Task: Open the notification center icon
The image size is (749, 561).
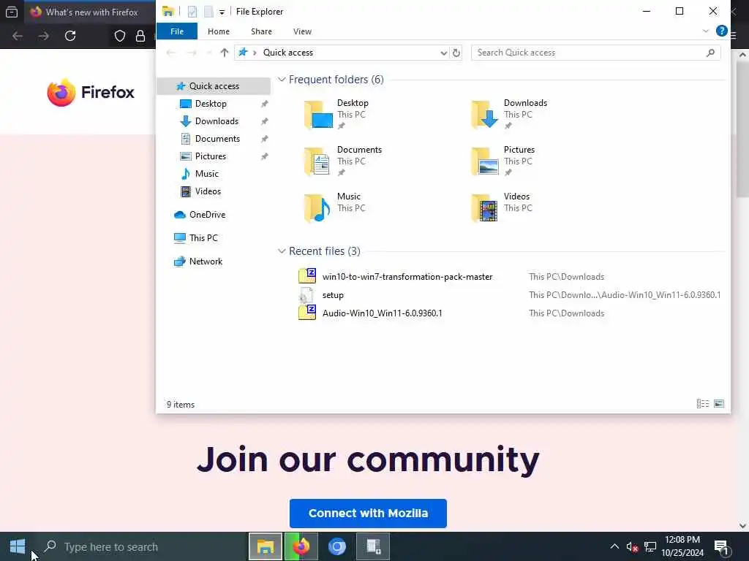Action: tap(720, 546)
